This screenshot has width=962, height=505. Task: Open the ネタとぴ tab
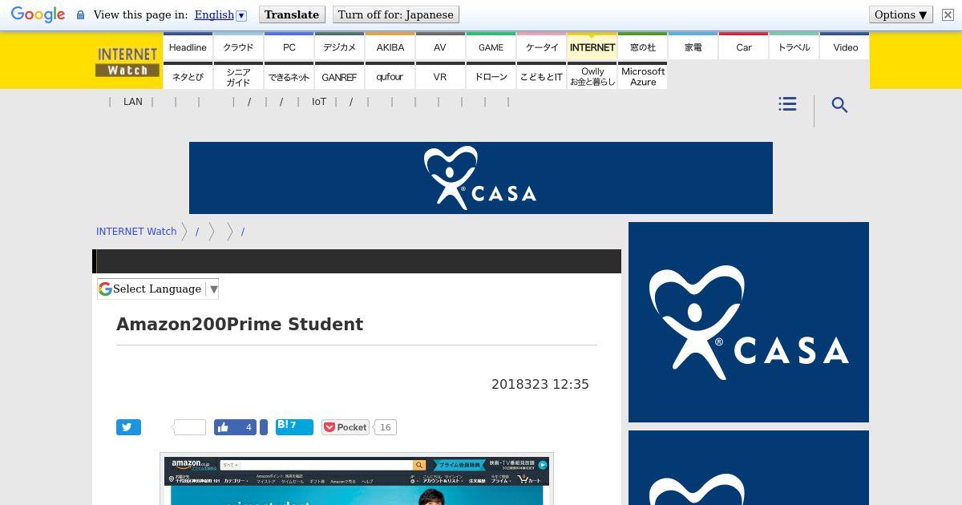(188, 76)
